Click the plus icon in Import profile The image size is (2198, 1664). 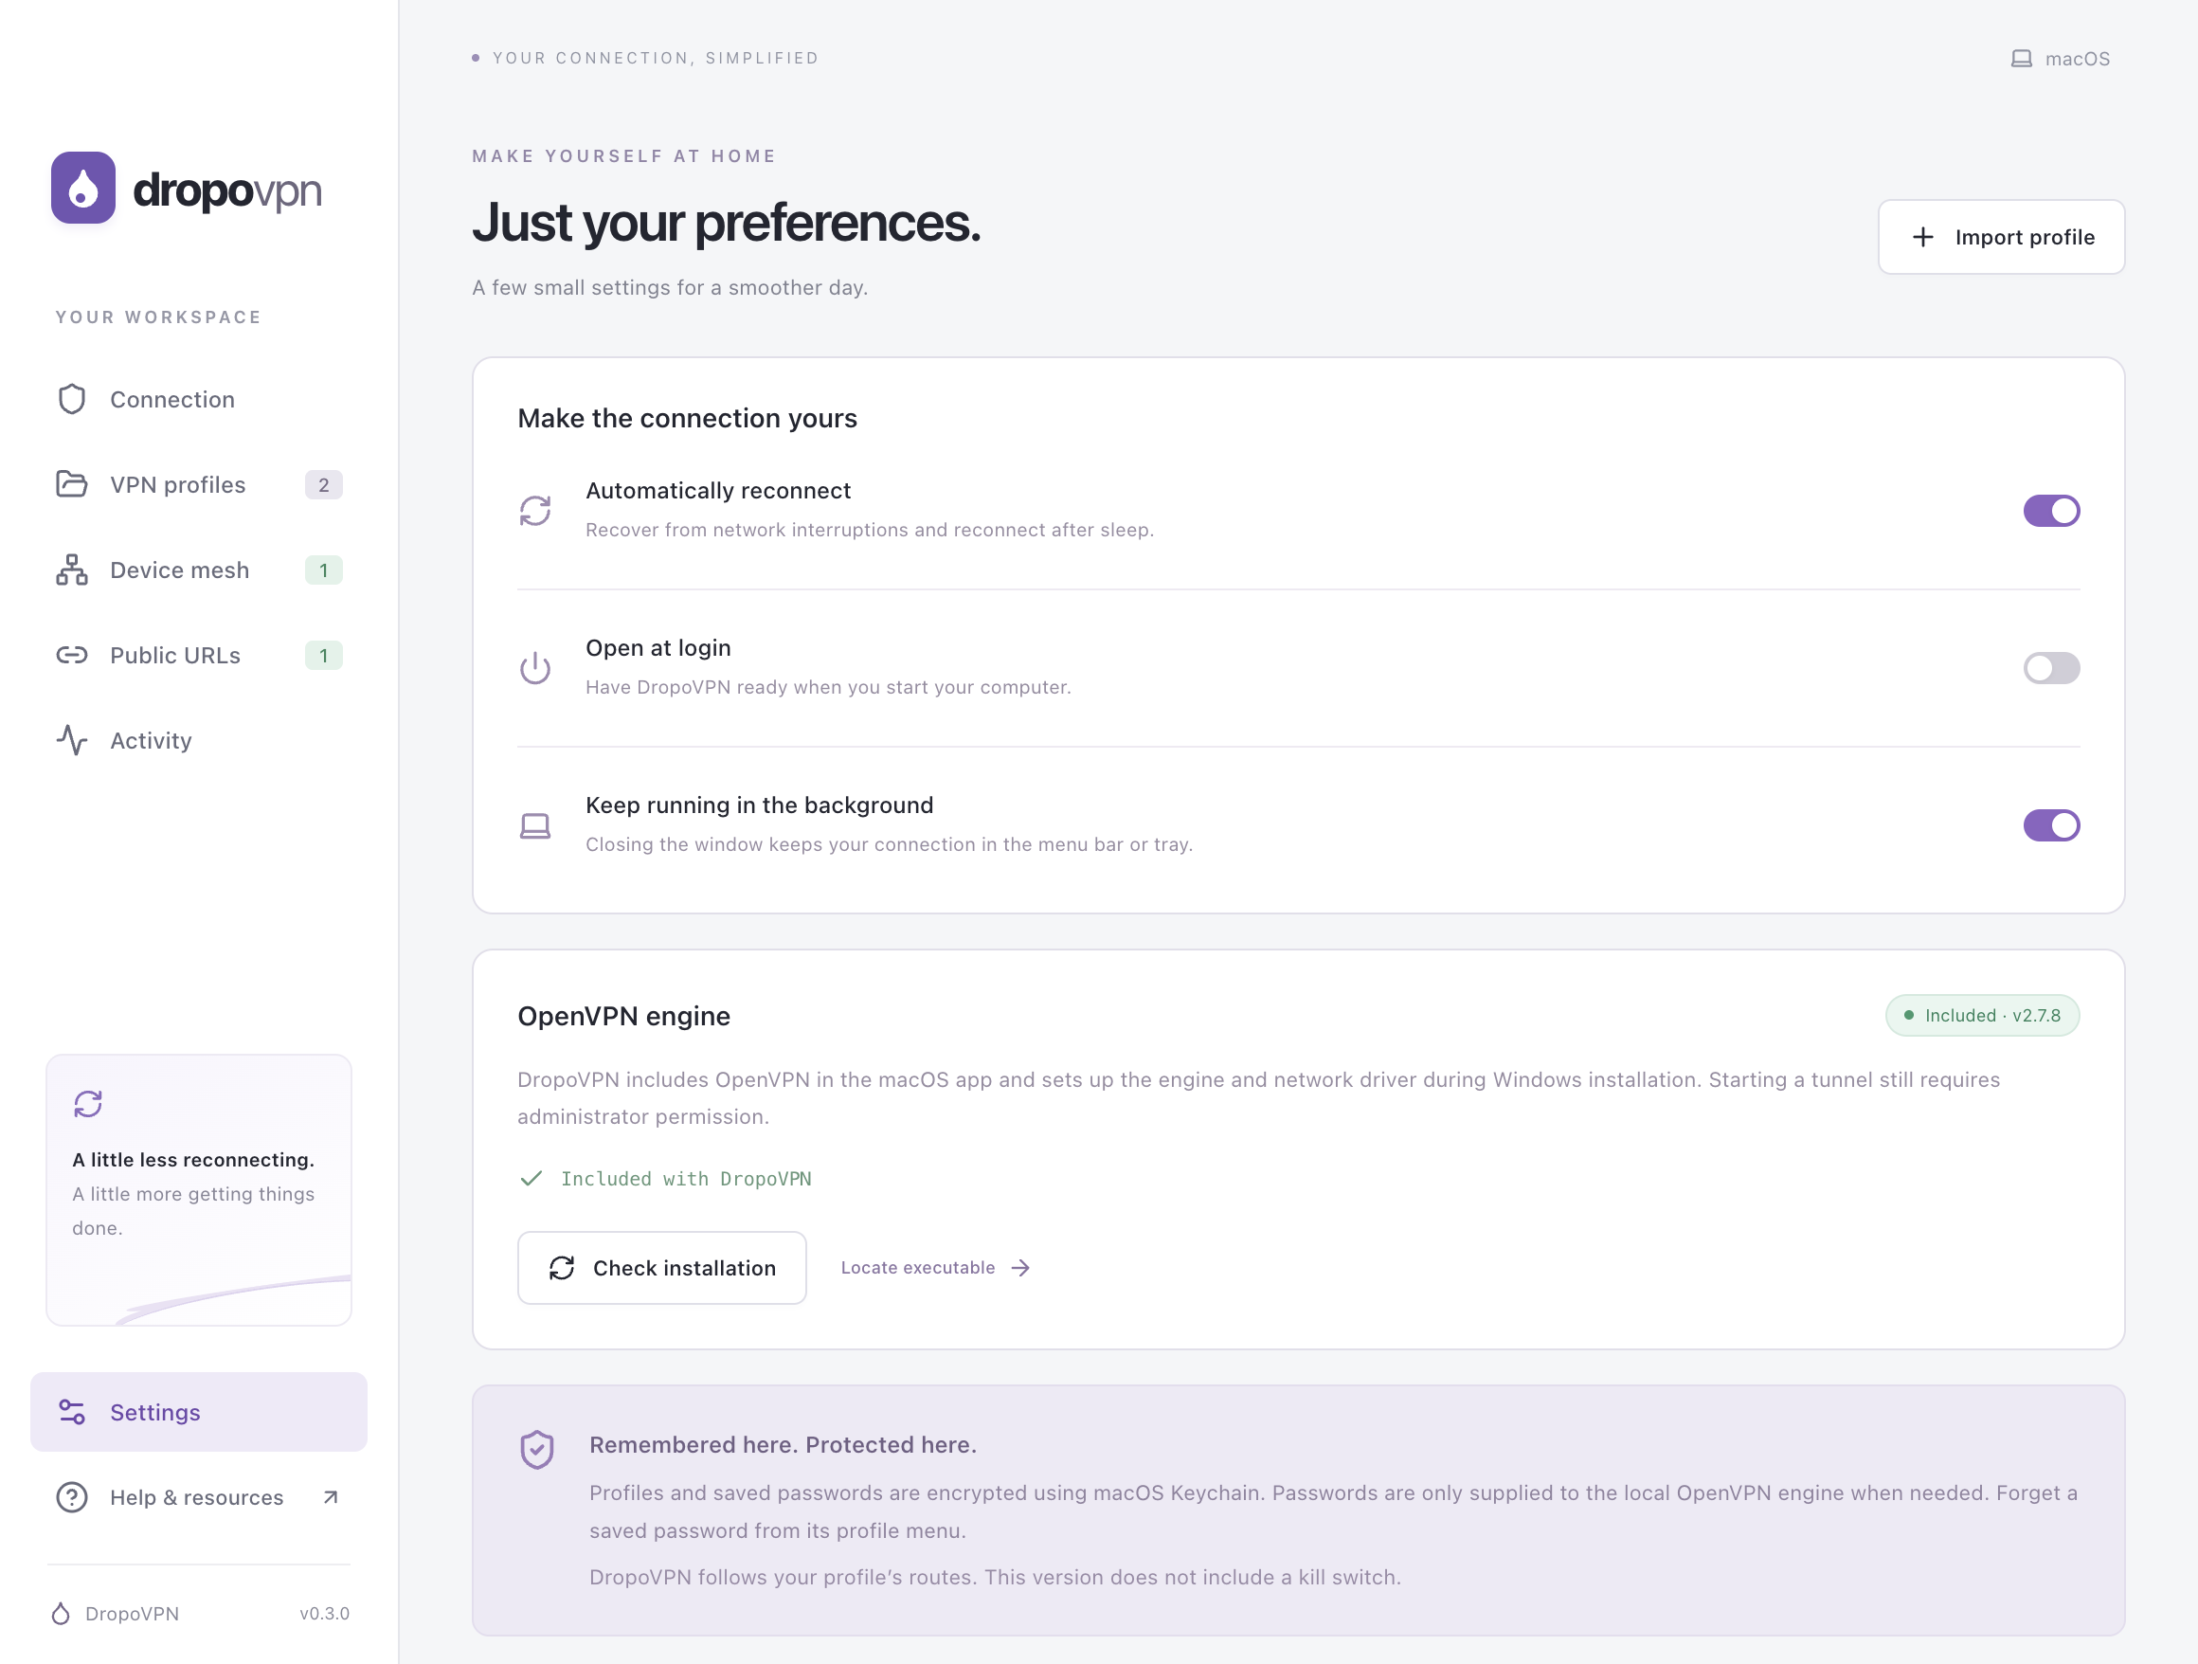pos(1922,237)
